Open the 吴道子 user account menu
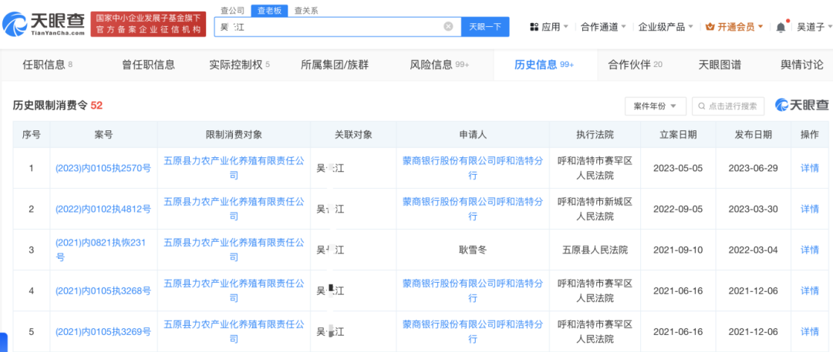This screenshot has height=352, width=833. (x=814, y=27)
